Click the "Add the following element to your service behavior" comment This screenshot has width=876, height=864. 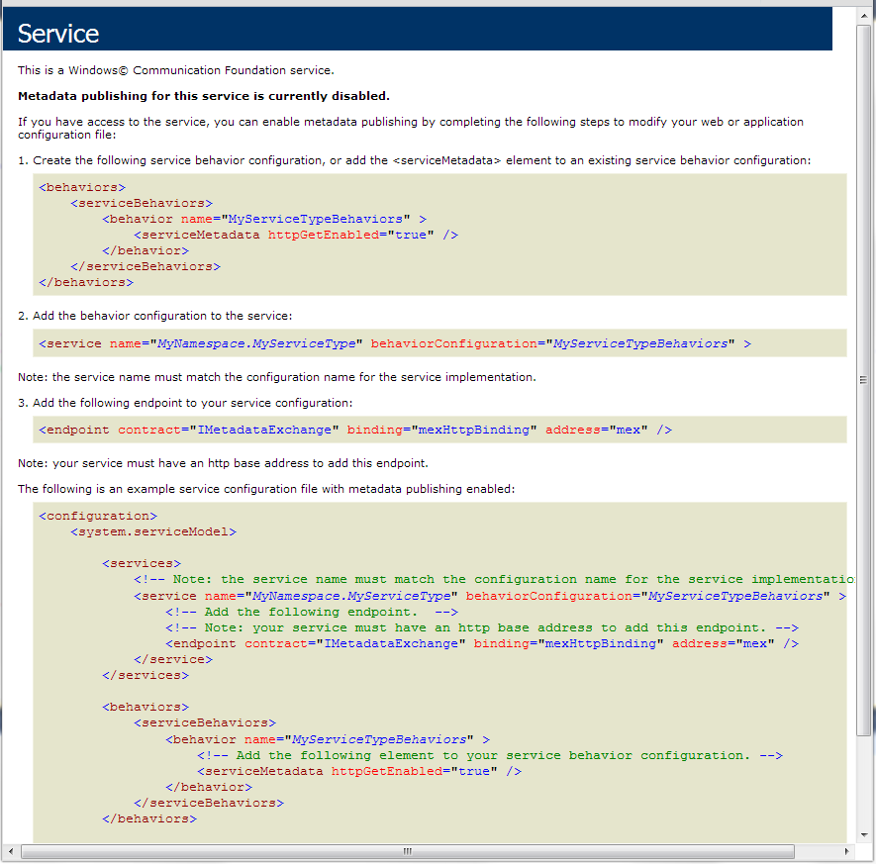(x=490, y=755)
